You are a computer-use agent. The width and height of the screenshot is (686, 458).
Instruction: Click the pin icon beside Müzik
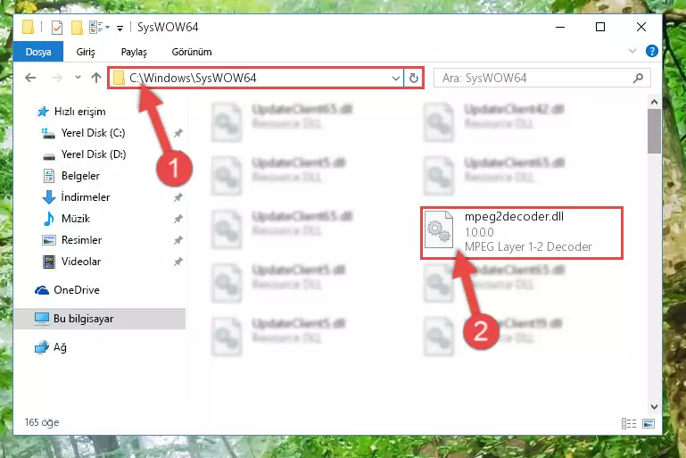[178, 219]
